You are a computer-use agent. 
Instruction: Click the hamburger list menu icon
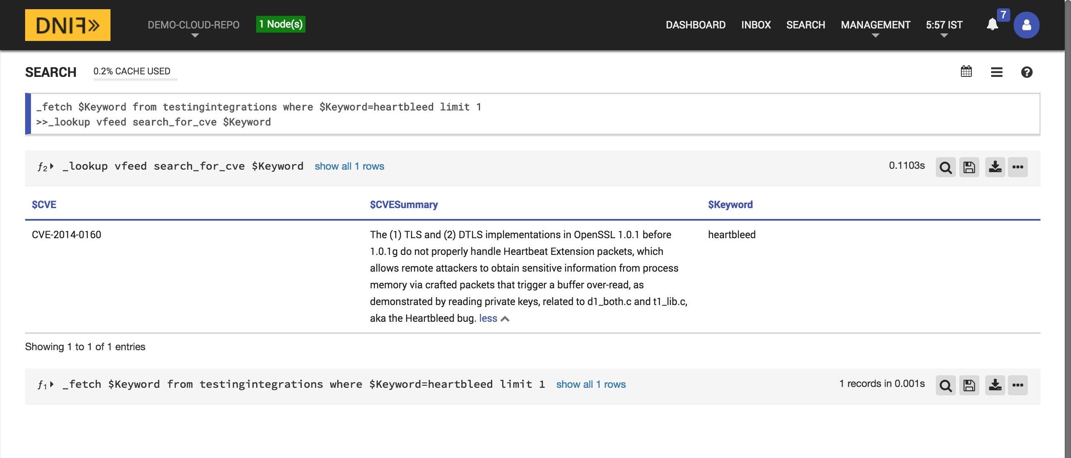pyautogui.click(x=997, y=72)
